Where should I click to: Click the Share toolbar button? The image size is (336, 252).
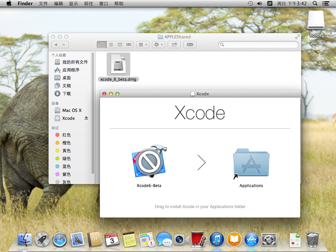click(x=174, y=45)
